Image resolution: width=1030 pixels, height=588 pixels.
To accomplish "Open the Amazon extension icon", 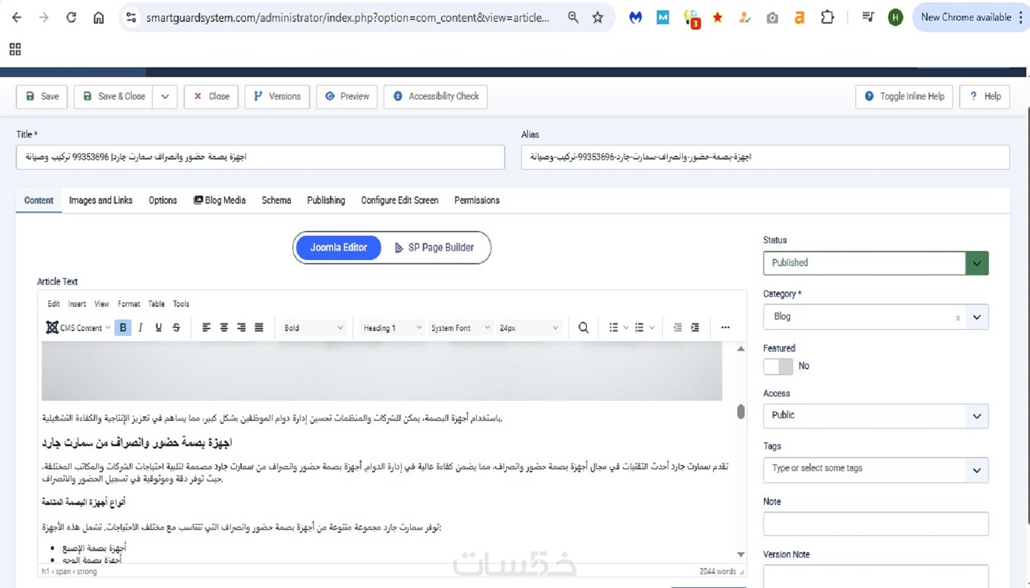I will pos(800,18).
